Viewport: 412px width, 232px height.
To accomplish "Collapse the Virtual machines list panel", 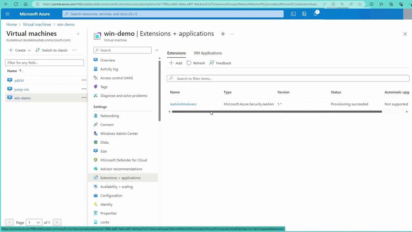I will coord(78,34).
